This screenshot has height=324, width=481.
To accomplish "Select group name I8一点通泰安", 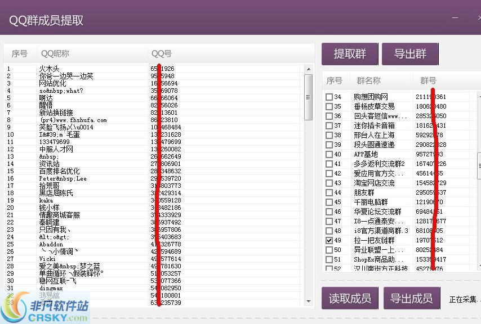I will tap(378, 221).
